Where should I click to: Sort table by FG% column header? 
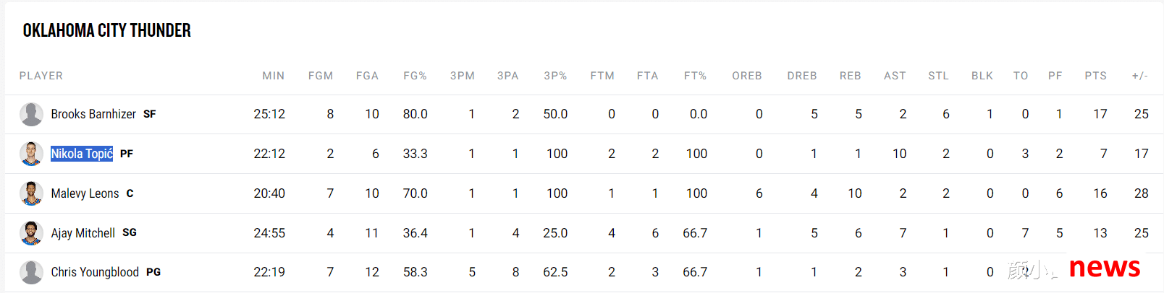(416, 76)
